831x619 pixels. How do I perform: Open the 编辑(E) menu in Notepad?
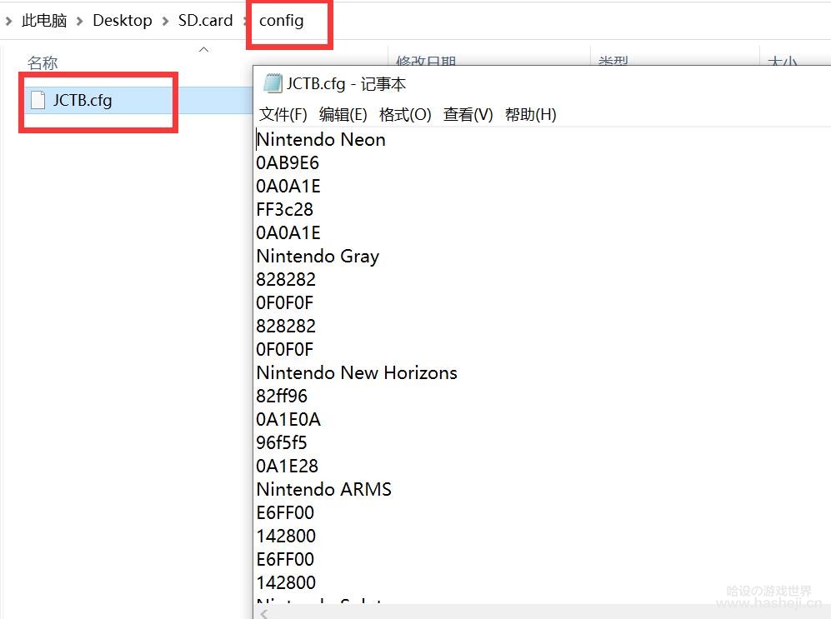point(343,114)
